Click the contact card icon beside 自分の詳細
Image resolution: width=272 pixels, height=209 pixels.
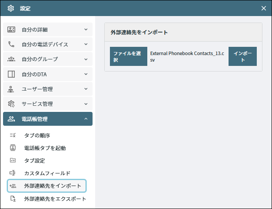tap(11, 29)
